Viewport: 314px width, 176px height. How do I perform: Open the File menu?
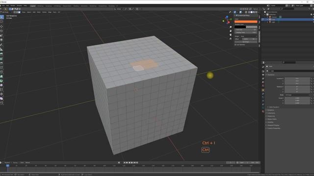point(3,5)
